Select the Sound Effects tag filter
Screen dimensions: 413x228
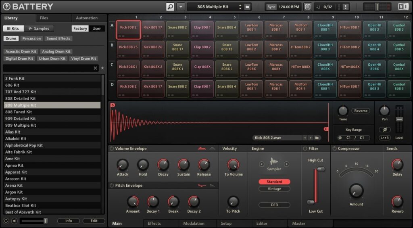58,38
